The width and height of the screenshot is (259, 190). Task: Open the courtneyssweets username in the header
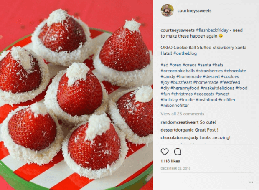194,10
